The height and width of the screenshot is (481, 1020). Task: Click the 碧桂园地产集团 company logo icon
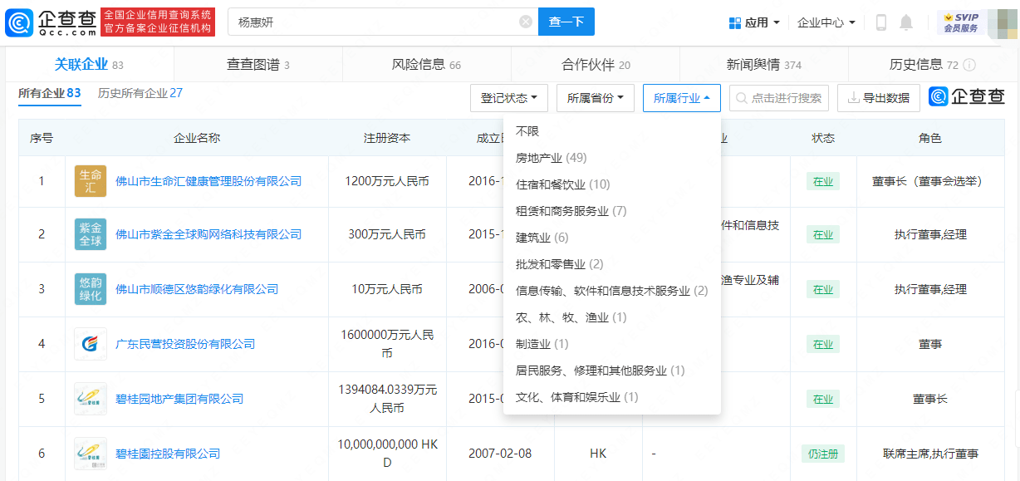(x=91, y=399)
